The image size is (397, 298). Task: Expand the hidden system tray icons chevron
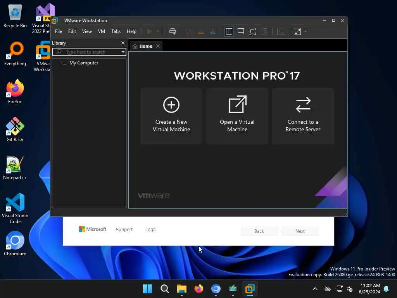pos(315,289)
